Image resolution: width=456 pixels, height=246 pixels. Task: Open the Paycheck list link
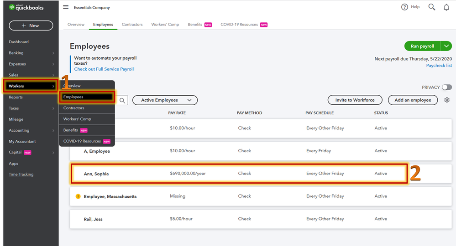pyautogui.click(x=439, y=66)
